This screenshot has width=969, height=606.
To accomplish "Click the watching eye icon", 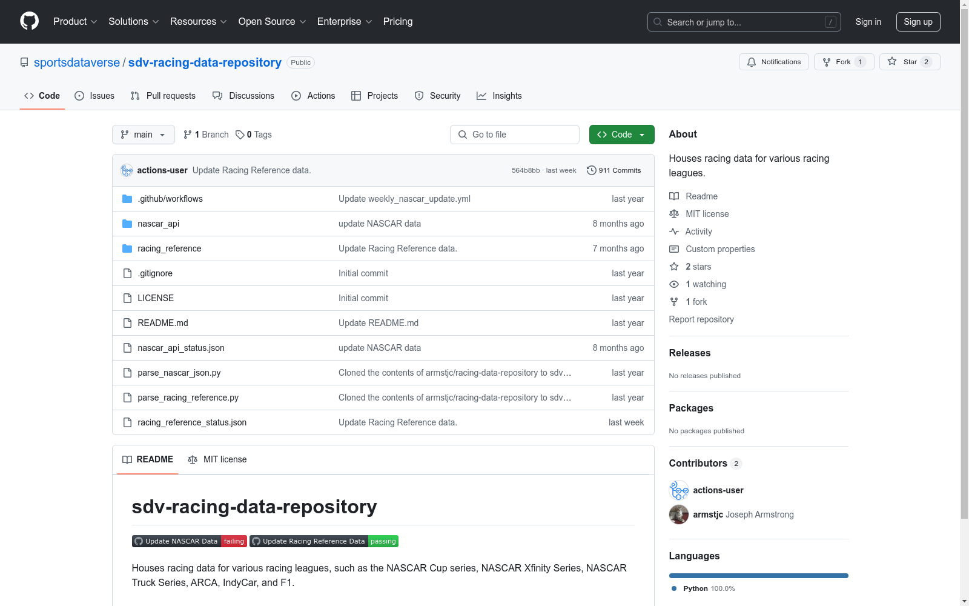I will 674,284.
